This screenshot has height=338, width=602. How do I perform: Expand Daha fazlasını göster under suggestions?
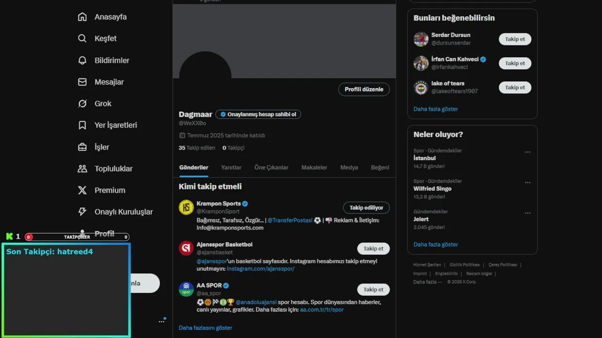206,328
